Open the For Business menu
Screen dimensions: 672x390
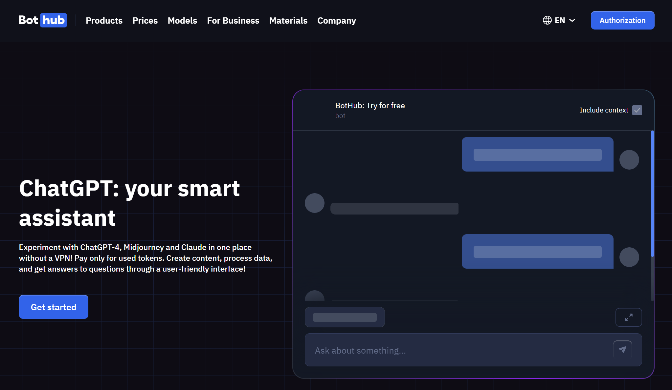233,21
